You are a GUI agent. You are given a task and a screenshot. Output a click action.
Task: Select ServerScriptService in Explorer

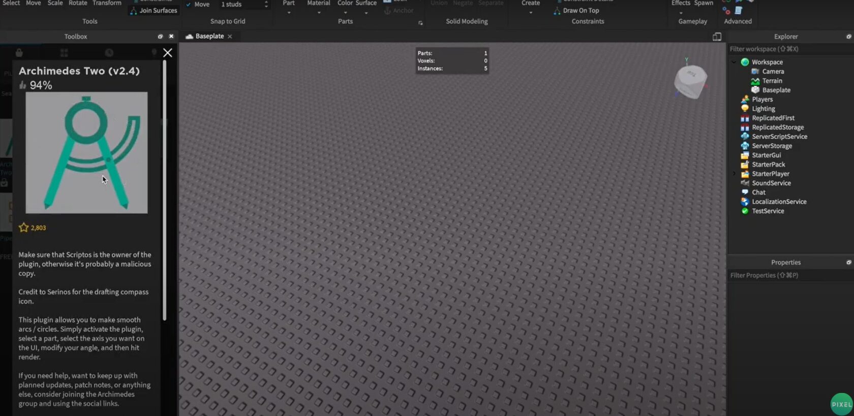click(x=779, y=137)
